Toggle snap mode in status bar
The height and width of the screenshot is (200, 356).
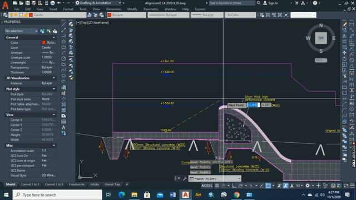coord(224,186)
